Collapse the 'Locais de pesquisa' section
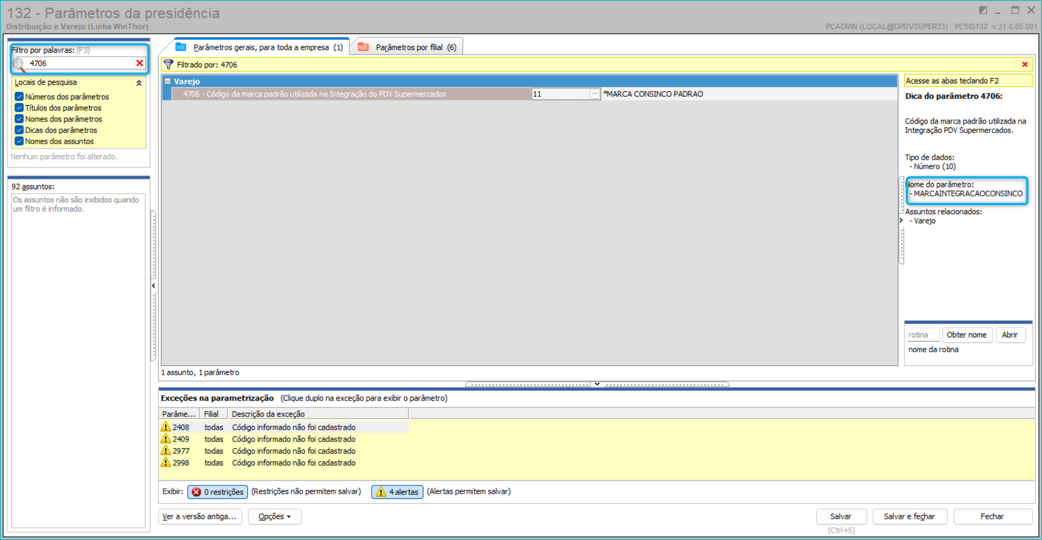 (x=139, y=83)
